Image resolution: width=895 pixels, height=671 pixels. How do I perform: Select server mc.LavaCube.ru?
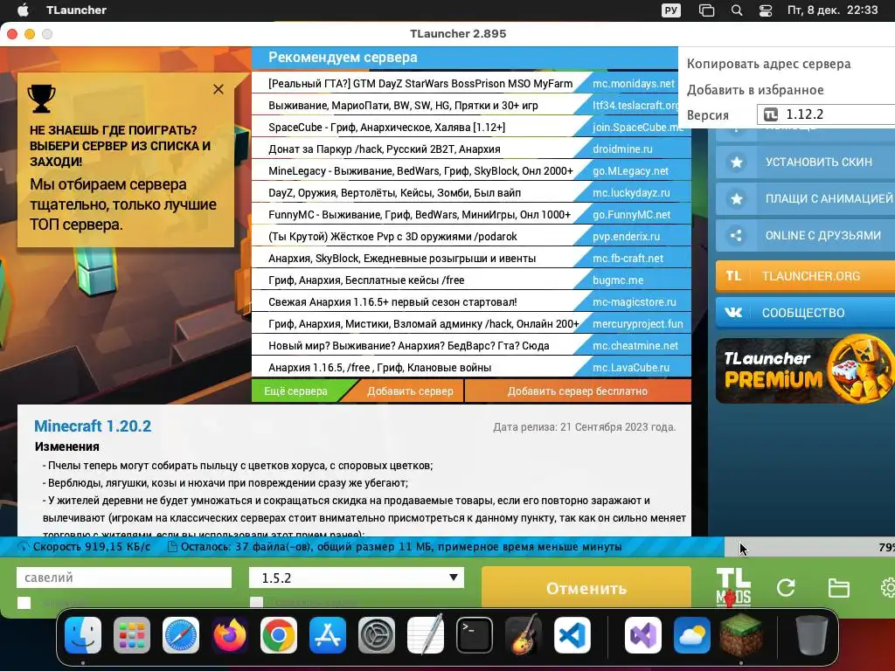tap(631, 368)
